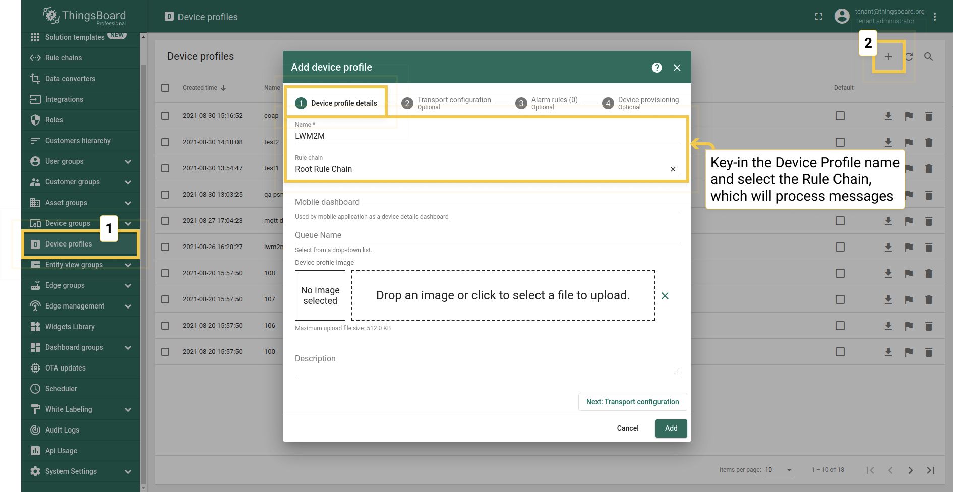The image size is (953, 492).
Task: Open Customers hierarchy in the sidebar
Action: point(81,141)
